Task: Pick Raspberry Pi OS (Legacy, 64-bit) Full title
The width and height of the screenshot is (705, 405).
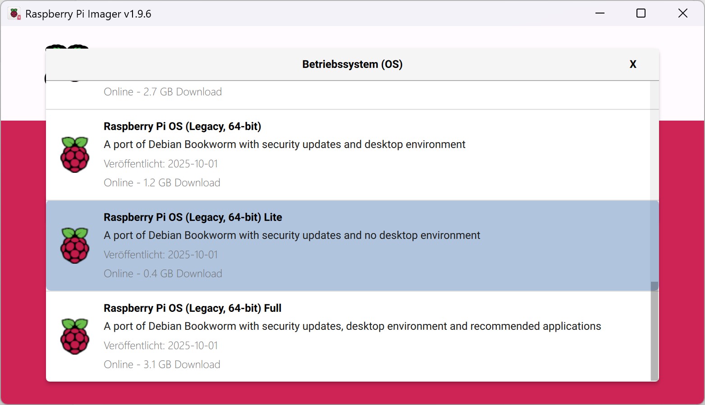Action: pos(192,308)
